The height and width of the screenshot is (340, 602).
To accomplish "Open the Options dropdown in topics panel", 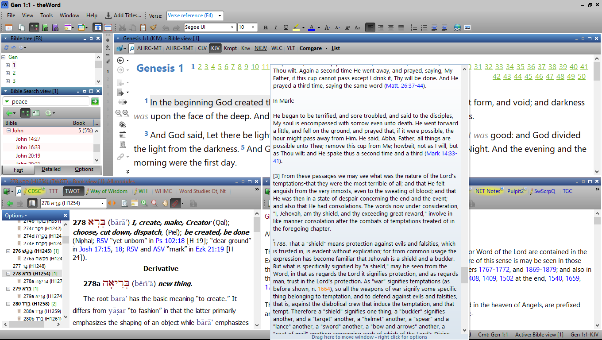I will pos(16,216).
